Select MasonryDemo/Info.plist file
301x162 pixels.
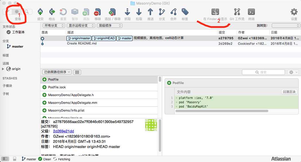point(99,110)
